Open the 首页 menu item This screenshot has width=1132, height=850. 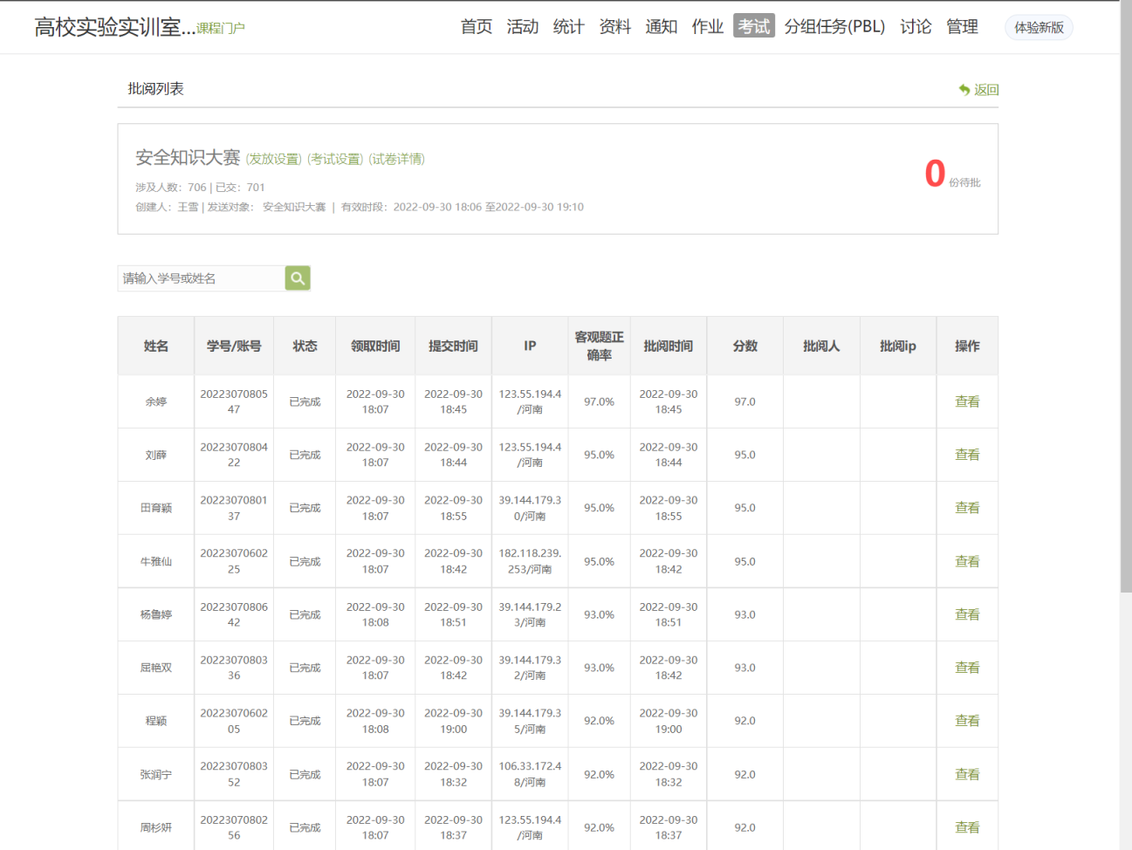476,27
